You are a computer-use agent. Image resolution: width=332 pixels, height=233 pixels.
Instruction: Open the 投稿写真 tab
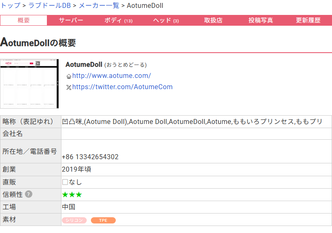coord(261,20)
